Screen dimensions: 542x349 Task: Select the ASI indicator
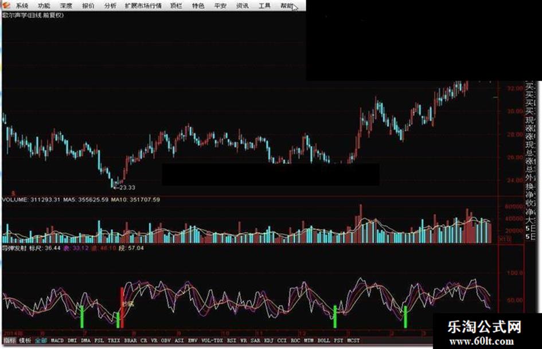pos(179,340)
